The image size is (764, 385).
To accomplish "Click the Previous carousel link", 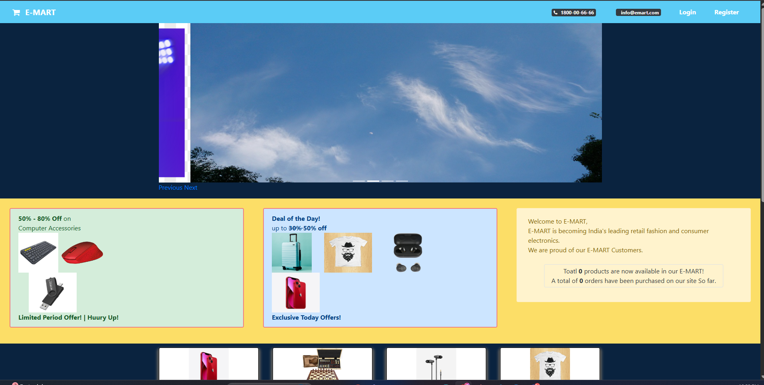I will click(x=170, y=188).
